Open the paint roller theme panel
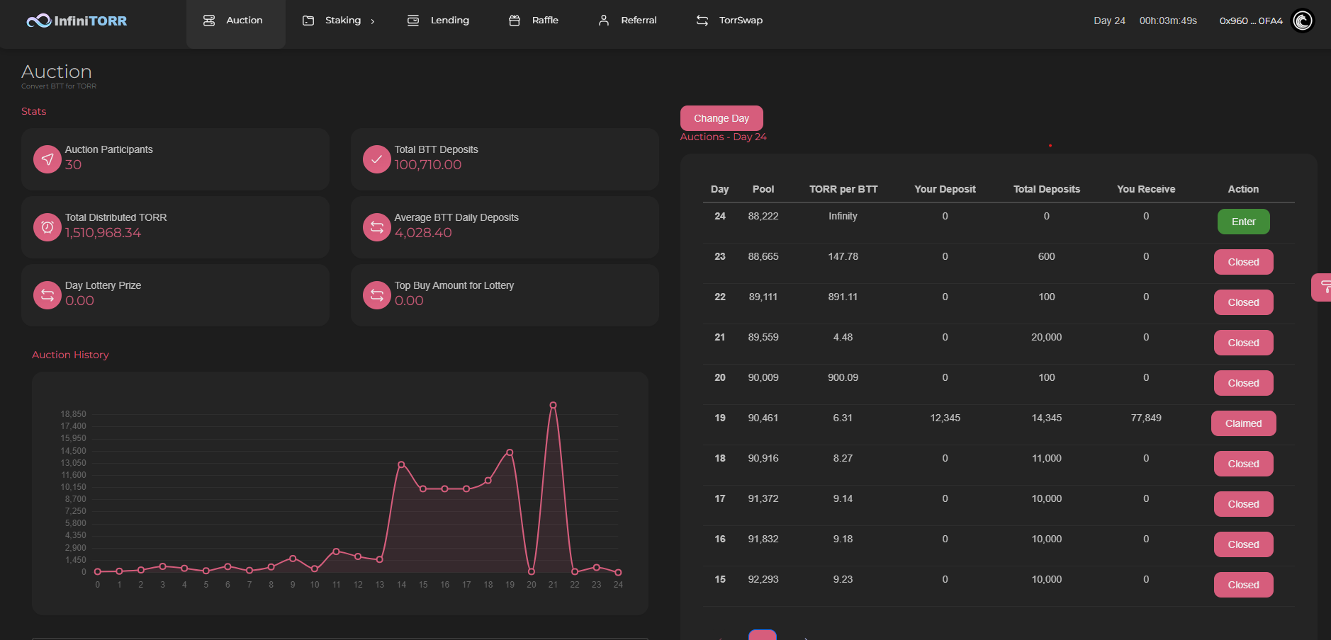 pyautogui.click(x=1323, y=287)
